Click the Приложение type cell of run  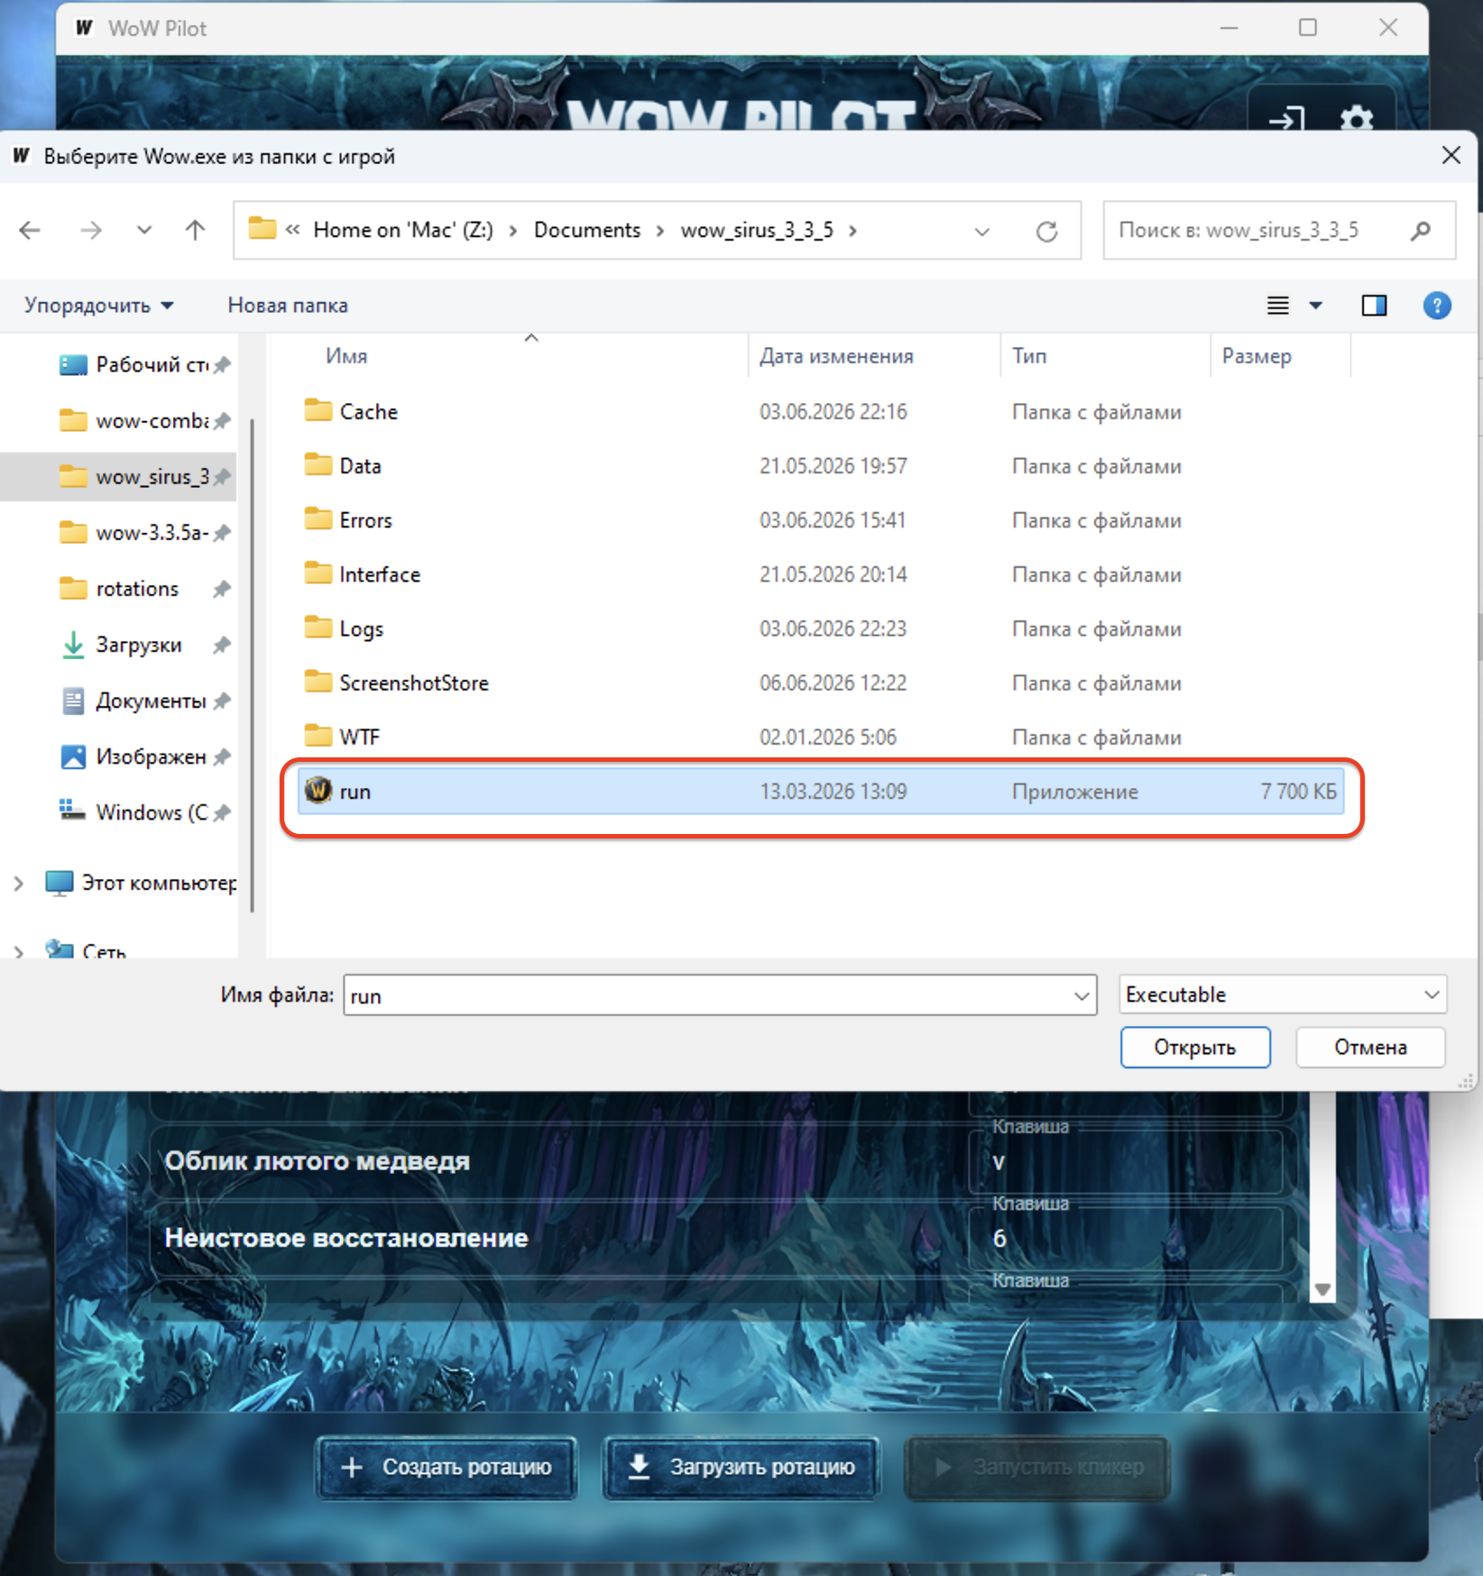pyautogui.click(x=1074, y=792)
